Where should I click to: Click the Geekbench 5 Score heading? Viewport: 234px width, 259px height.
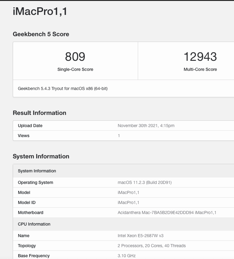click(41, 34)
